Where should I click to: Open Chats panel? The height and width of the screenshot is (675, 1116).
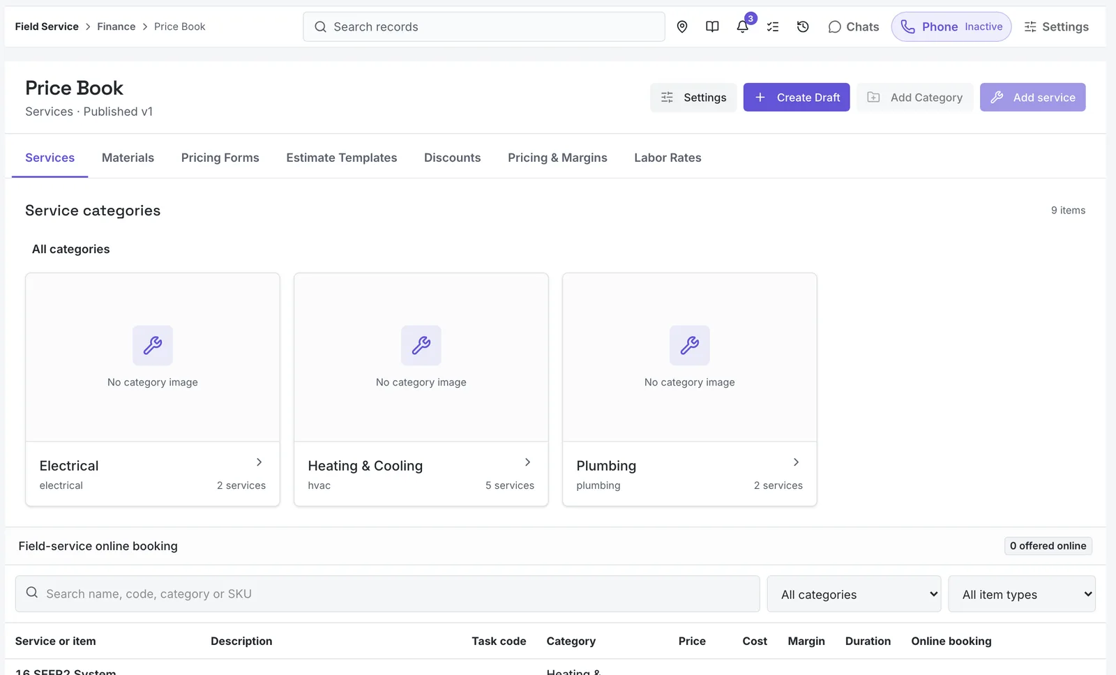point(853,26)
